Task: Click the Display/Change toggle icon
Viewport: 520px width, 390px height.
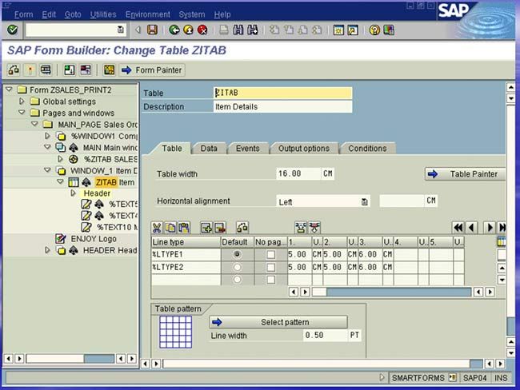Action: click(x=14, y=70)
